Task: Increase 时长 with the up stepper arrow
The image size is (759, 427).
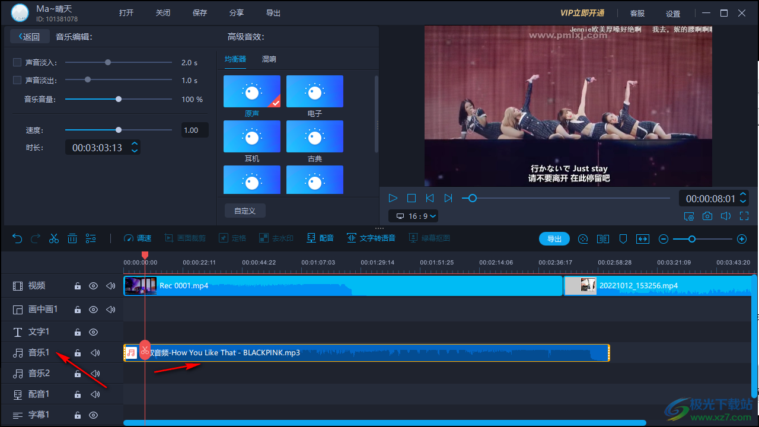Action: [135, 144]
